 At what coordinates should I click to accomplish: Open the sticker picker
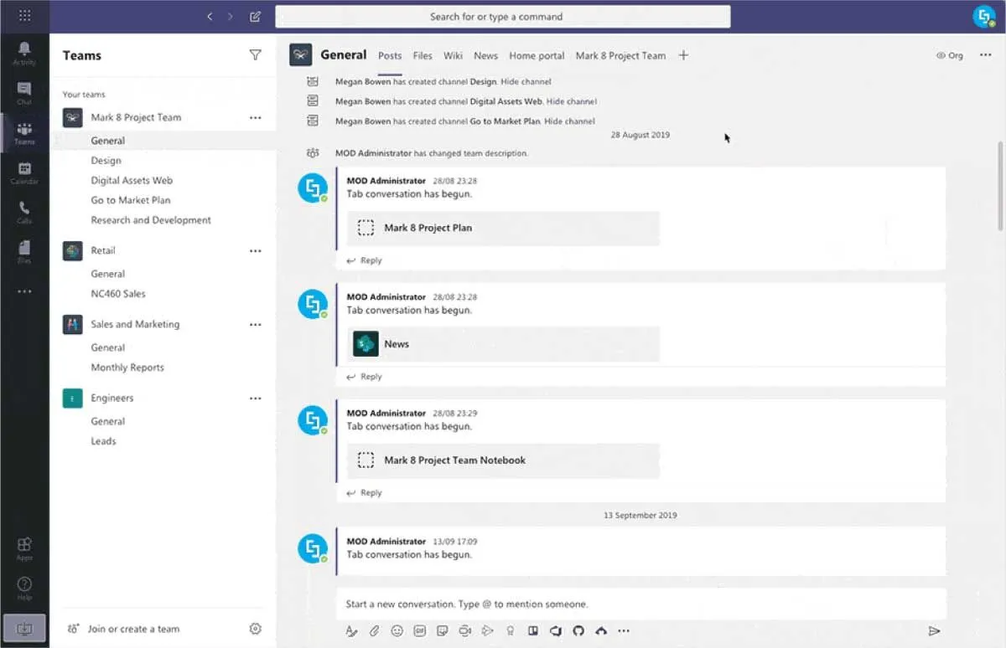tap(443, 630)
